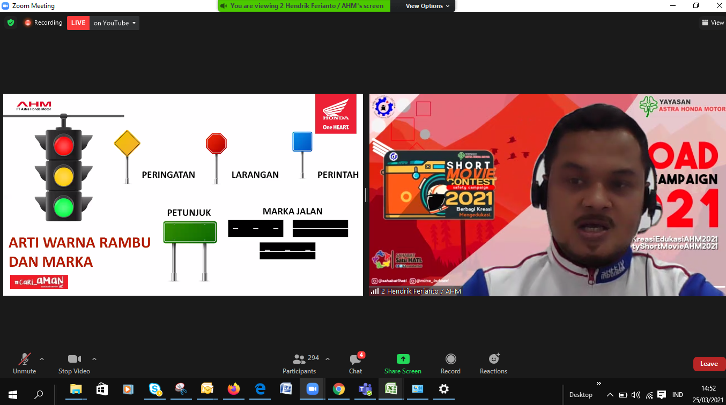Expand audio options arrow next to Unmute

(x=42, y=359)
